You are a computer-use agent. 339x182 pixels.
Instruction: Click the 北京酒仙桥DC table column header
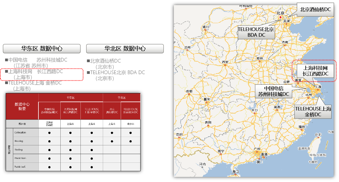(112, 111)
